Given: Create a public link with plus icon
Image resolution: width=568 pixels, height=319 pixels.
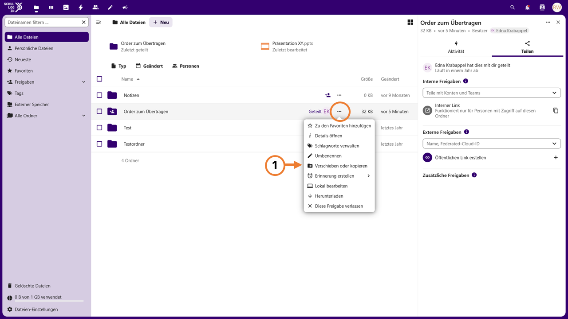Looking at the screenshot, I should (556, 157).
